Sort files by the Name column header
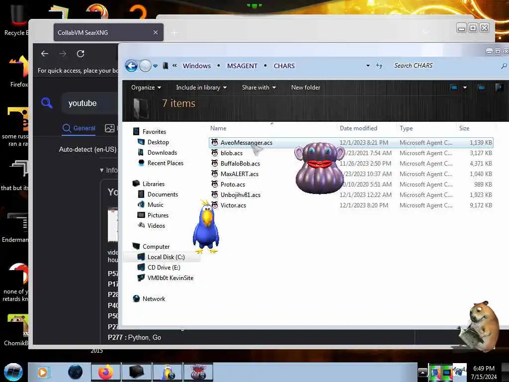This screenshot has height=382, width=509. [218, 128]
